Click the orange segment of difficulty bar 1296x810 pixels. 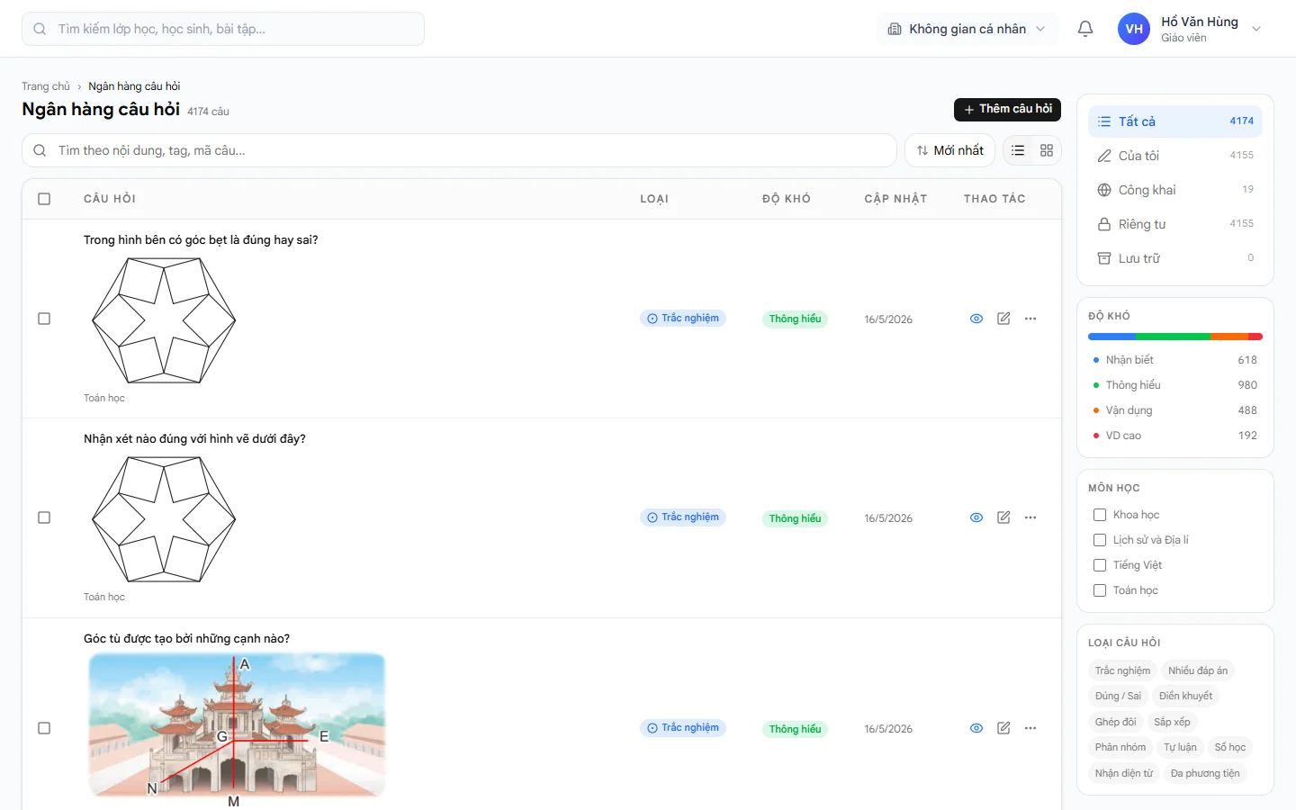click(1229, 337)
